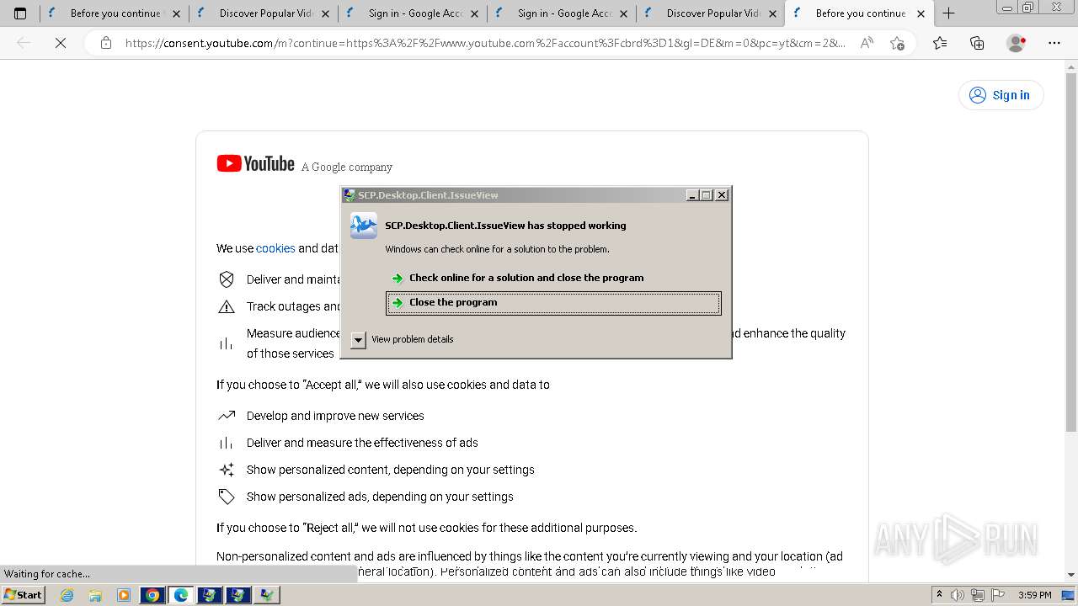Select the first SCP client taskbar item
The width and height of the screenshot is (1078, 606).
click(210, 595)
